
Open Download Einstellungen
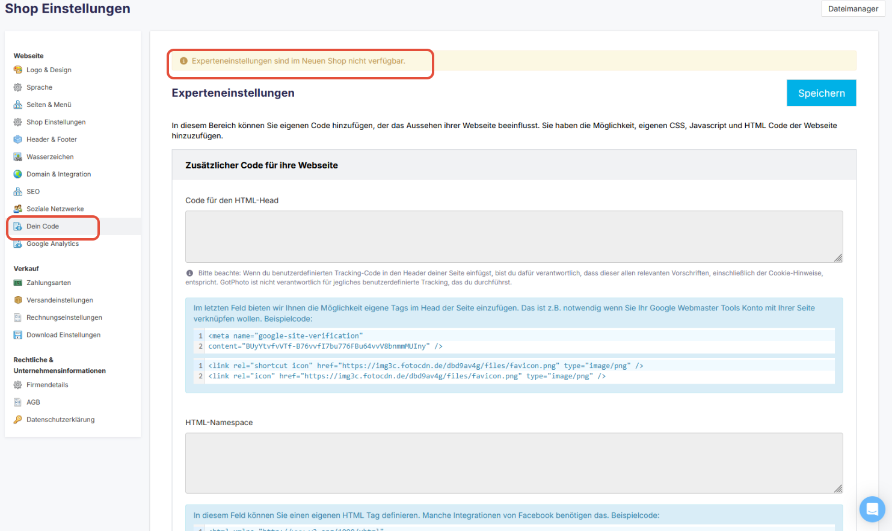pos(63,335)
